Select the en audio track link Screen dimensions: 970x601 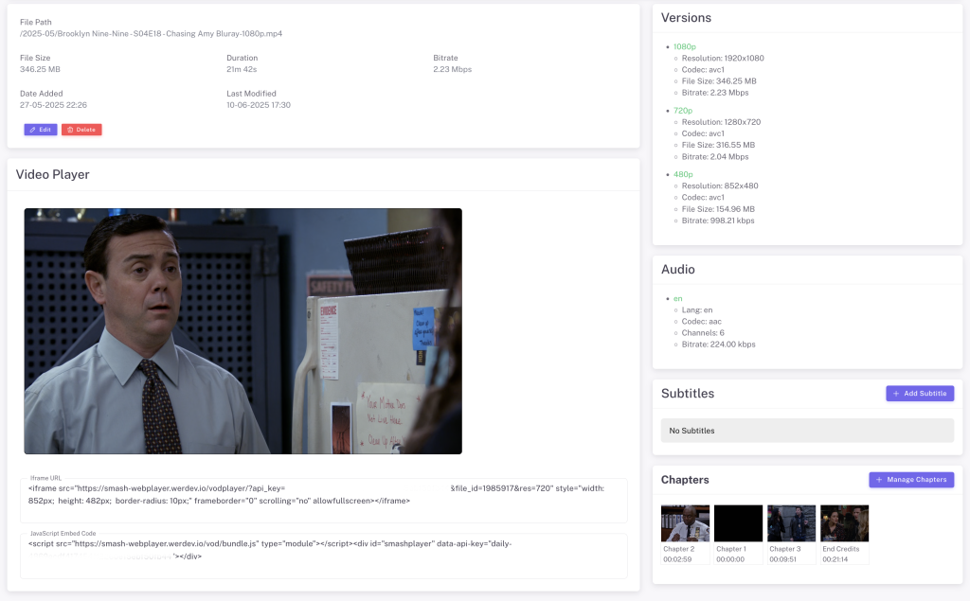tap(678, 299)
